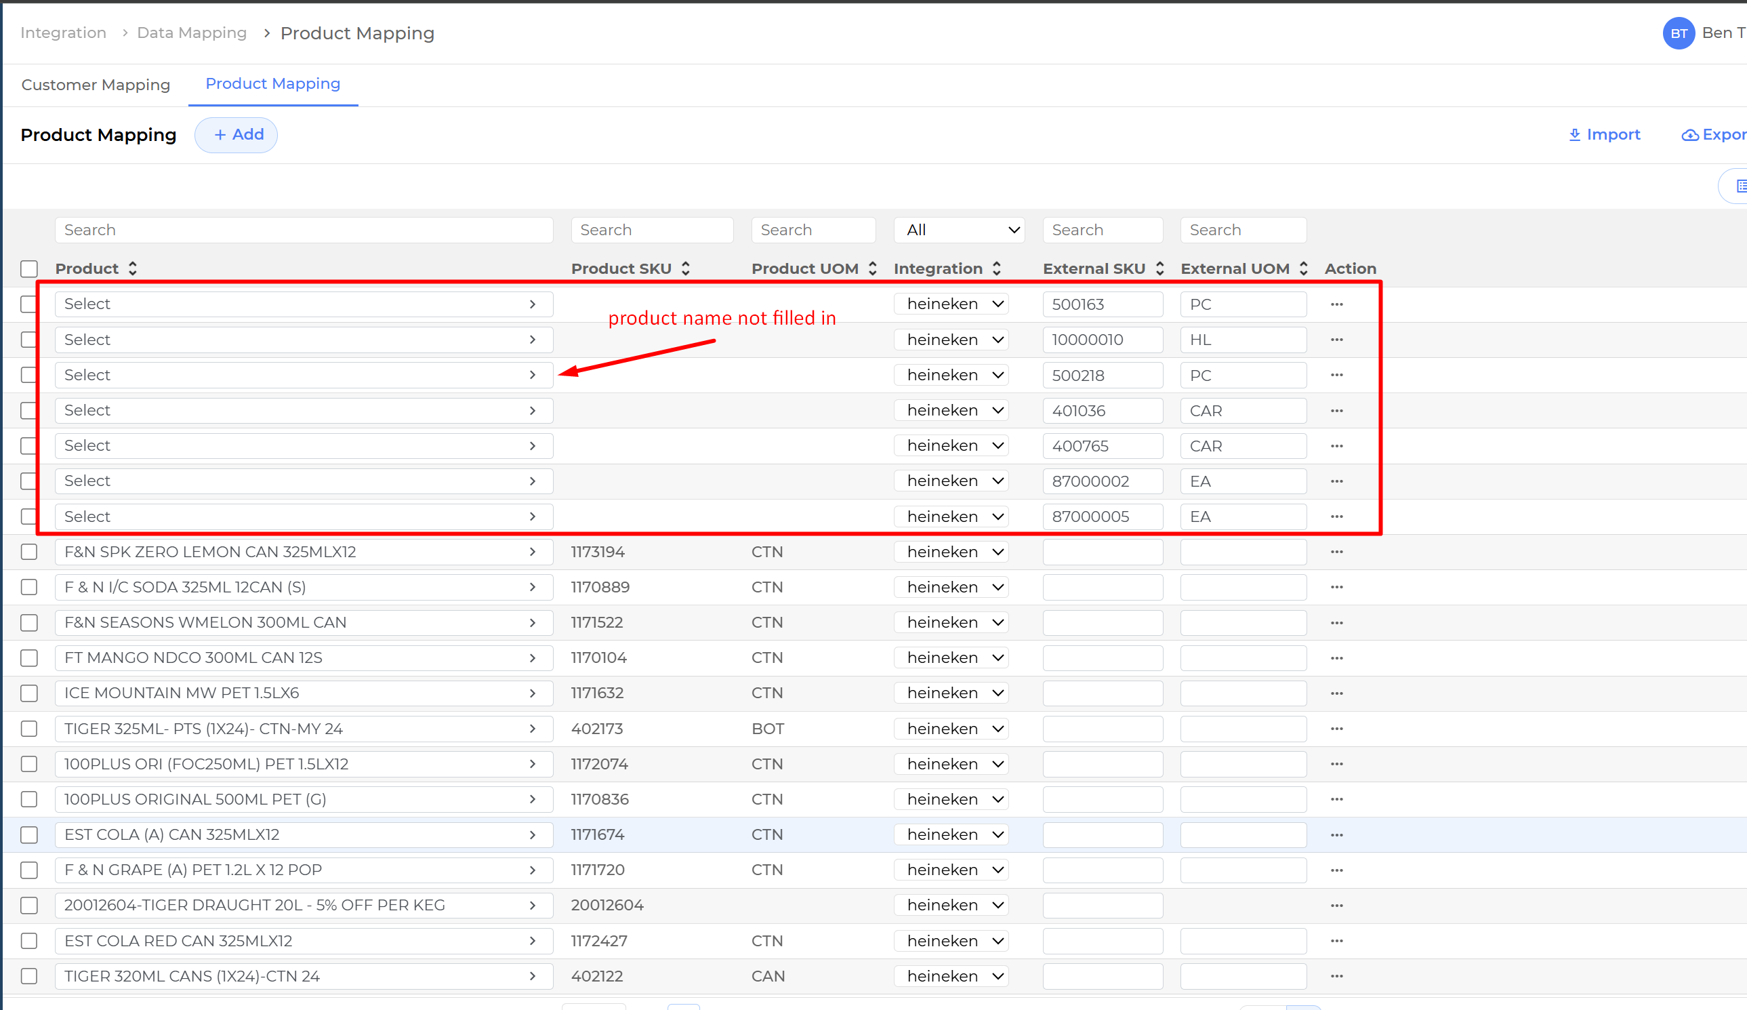The width and height of the screenshot is (1747, 1010).
Task: Go to Data Mapping breadcrumb
Action: point(192,33)
